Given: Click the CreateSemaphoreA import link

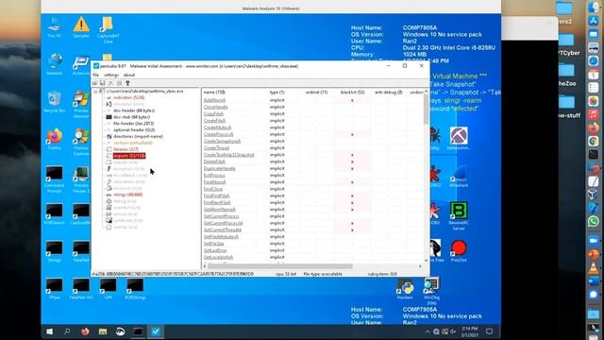Looking at the screenshot, I should (223, 141).
